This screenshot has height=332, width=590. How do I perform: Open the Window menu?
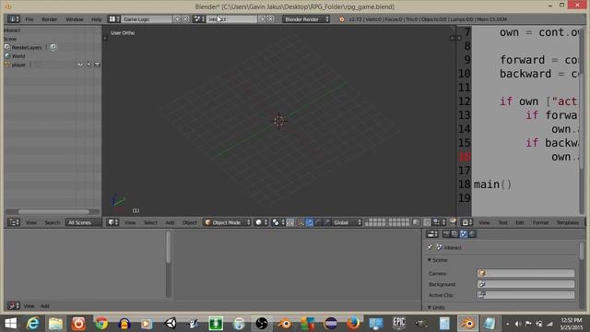pos(75,19)
